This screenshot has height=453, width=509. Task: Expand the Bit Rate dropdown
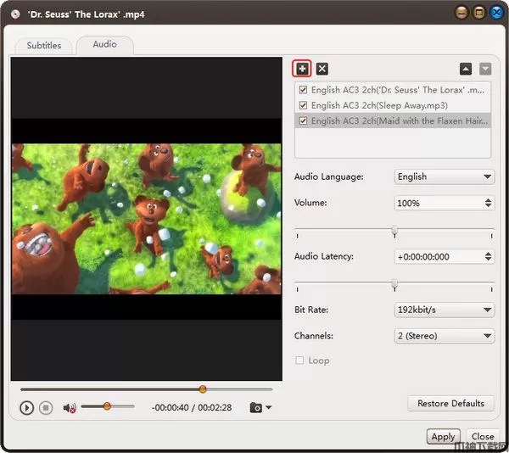[x=445, y=310]
